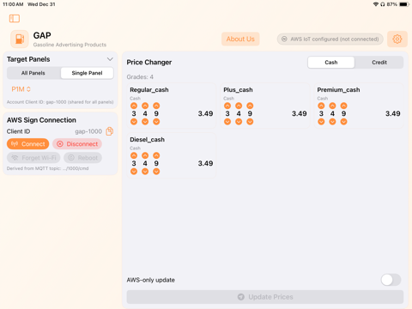Tap the 11:00 AM clock

13,4
